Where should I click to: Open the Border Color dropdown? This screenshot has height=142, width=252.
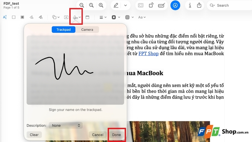(116, 17)
